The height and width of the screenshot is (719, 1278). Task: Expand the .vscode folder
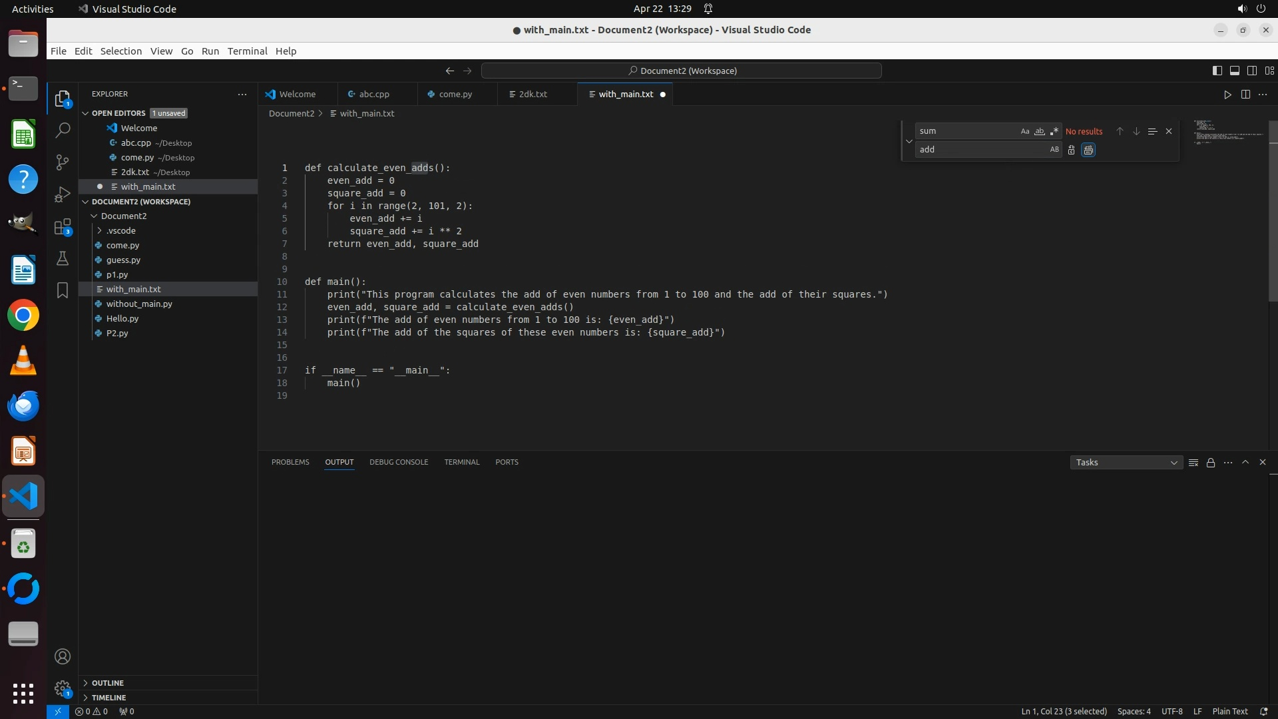[x=120, y=231]
